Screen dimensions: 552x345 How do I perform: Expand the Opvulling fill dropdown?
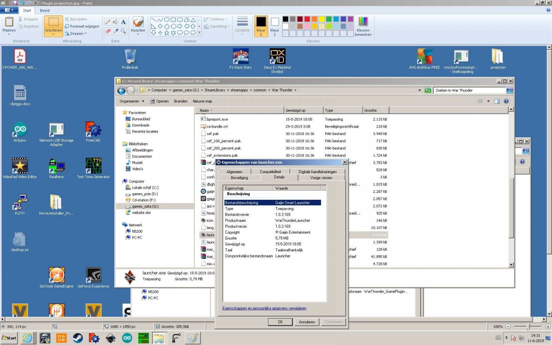pyautogui.click(x=217, y=26)
